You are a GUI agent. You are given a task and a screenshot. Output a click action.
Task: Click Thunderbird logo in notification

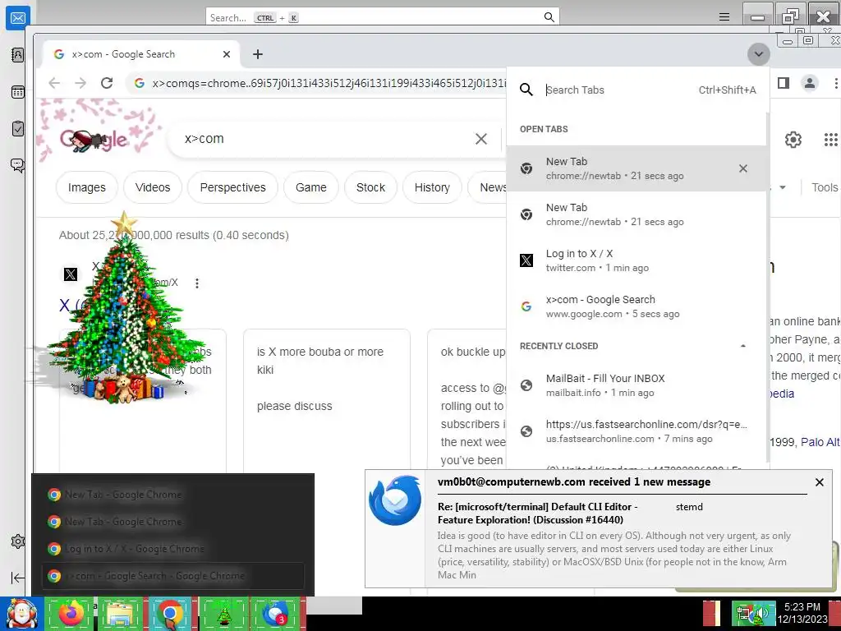[395, 500]
